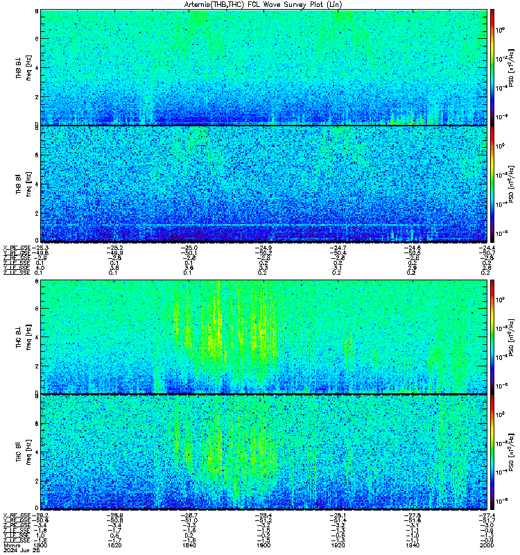Click the X_RE_GSE value -24.7

point(338,248)
